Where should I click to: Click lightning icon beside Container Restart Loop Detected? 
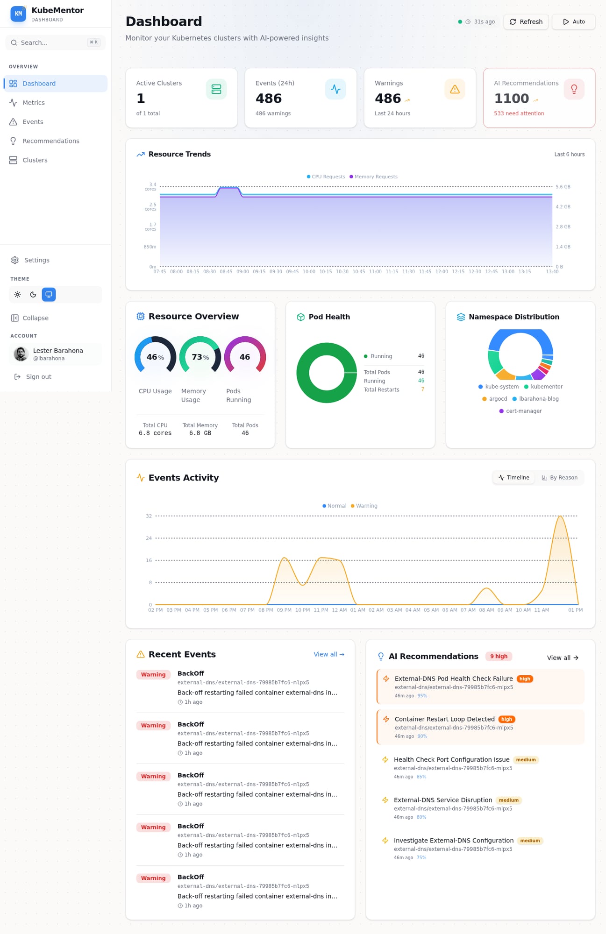pyautogui.click(x=386, y=719)
